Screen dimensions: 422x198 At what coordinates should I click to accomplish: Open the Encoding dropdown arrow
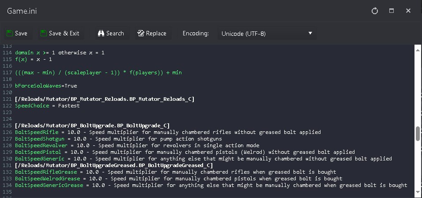(x=310, y=33)
